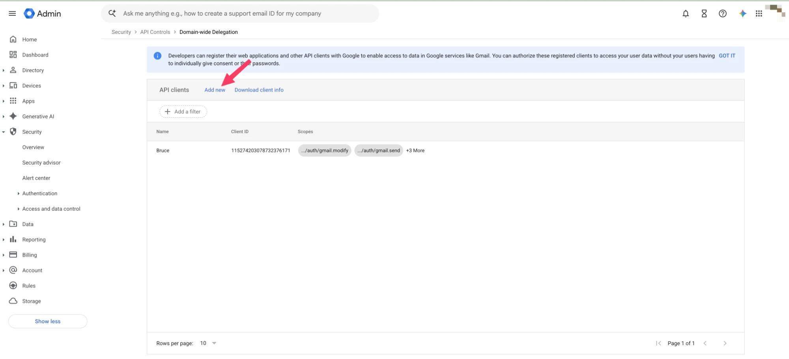Expand the Authentication submenu arrow
Screen dimensions: 789x359
pos(19,193)
